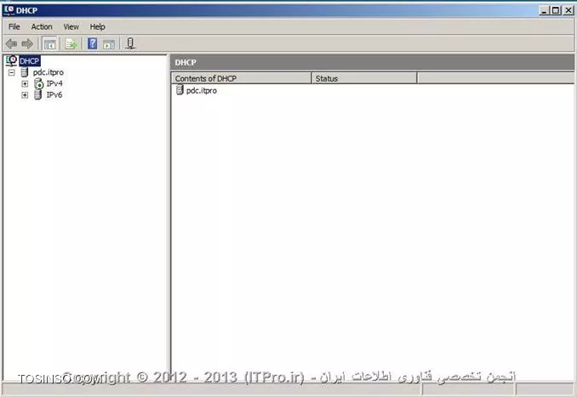This screenshot has width=577, height=397.
Task: Open the Help menu
Action: [98, 27]
